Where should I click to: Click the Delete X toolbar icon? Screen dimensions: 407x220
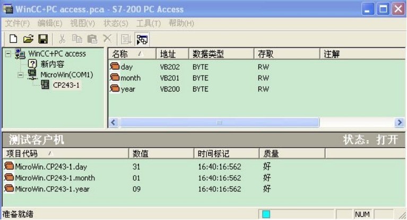click(x=107, y=39)
